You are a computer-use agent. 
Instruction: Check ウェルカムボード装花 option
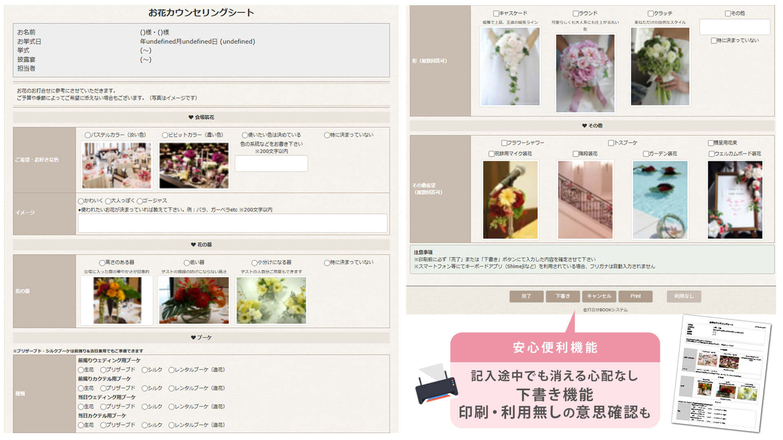[712, 154]
